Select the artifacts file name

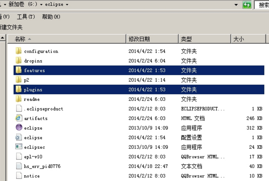click(36, 119)
